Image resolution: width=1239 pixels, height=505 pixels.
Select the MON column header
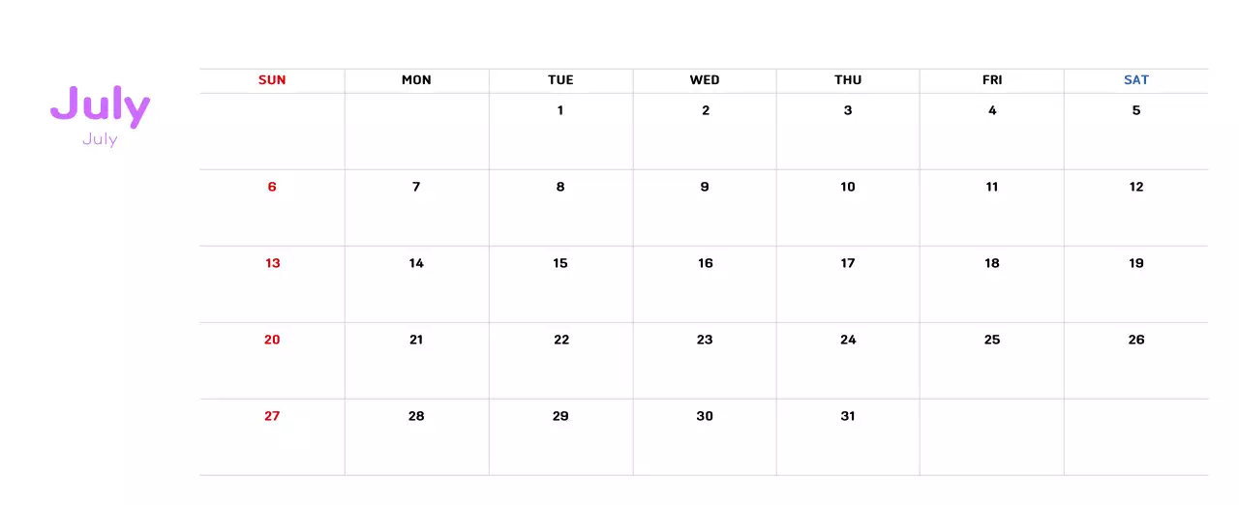click(x=416, y=80)
